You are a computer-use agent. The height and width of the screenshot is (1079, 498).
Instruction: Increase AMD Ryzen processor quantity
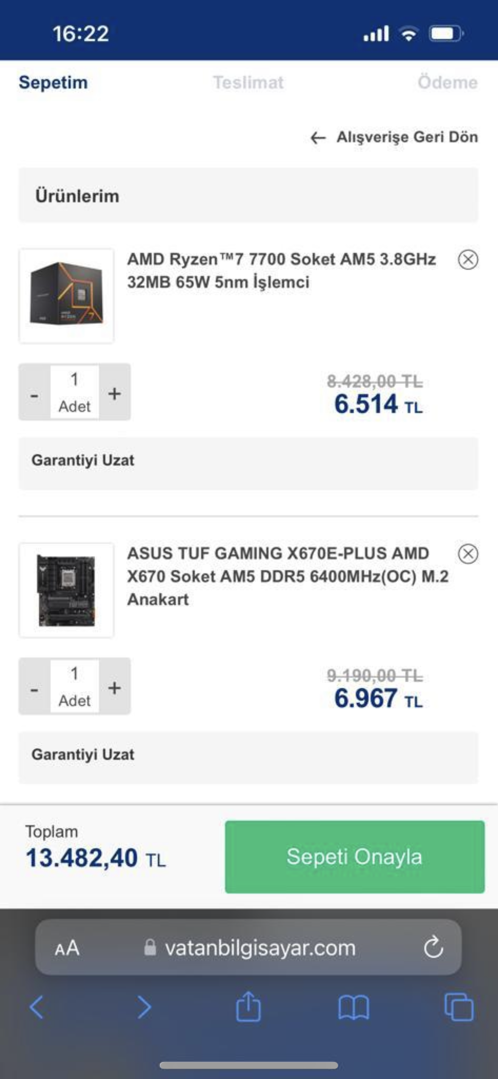tap(114, 392)
